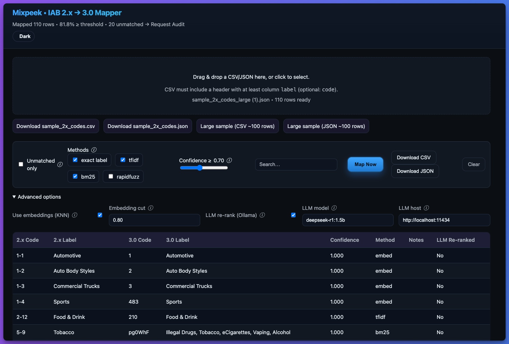
Task: Click info icon beside Unmatched only
Action: 60,164
